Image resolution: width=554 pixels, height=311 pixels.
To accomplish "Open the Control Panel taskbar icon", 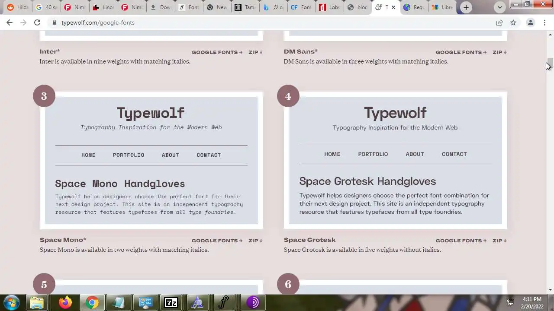I will point(145,303).
